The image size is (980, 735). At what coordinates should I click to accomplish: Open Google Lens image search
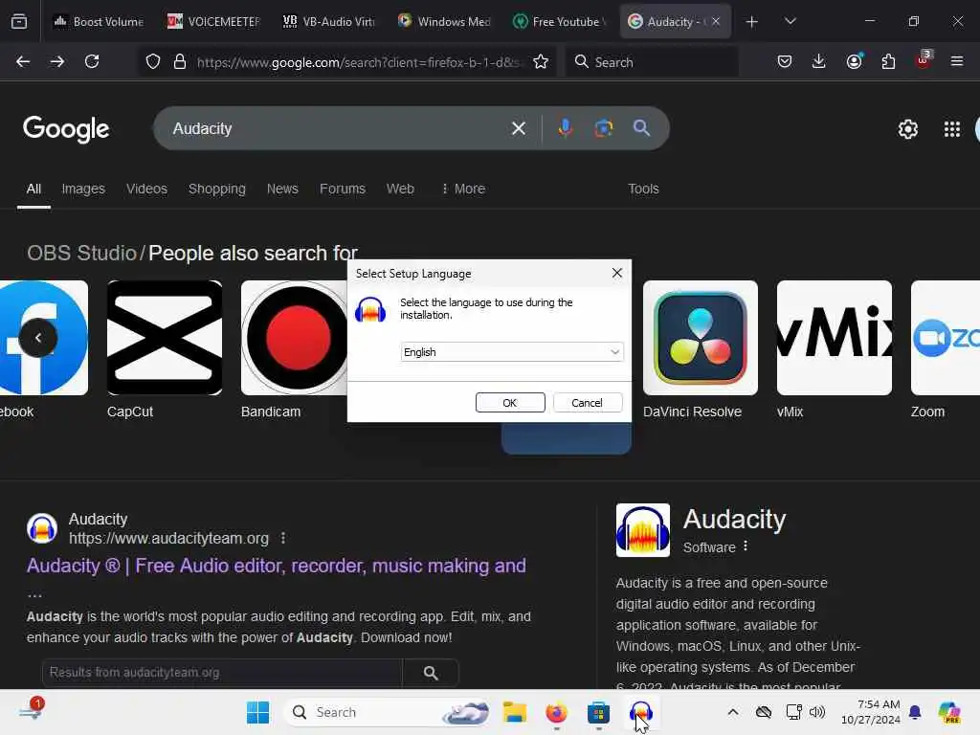[x=603, y=128]
